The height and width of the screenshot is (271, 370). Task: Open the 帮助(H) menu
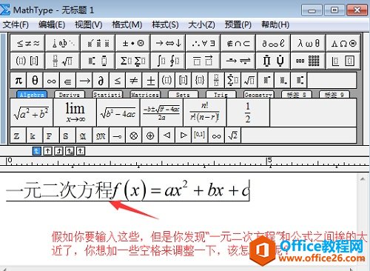(x=275, y=24)
